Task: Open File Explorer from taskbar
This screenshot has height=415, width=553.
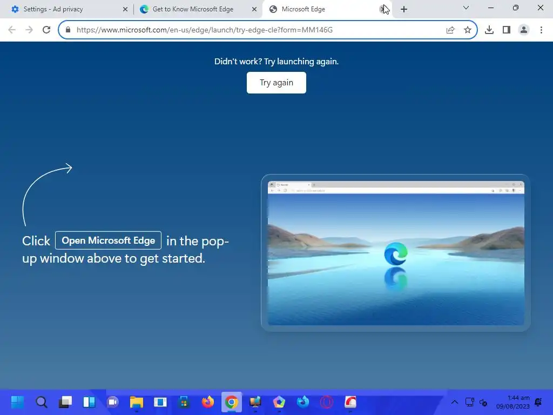Action: (137, 402)
